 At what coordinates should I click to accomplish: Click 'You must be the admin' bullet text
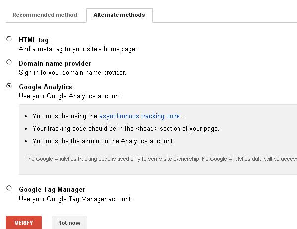(103, 141)
